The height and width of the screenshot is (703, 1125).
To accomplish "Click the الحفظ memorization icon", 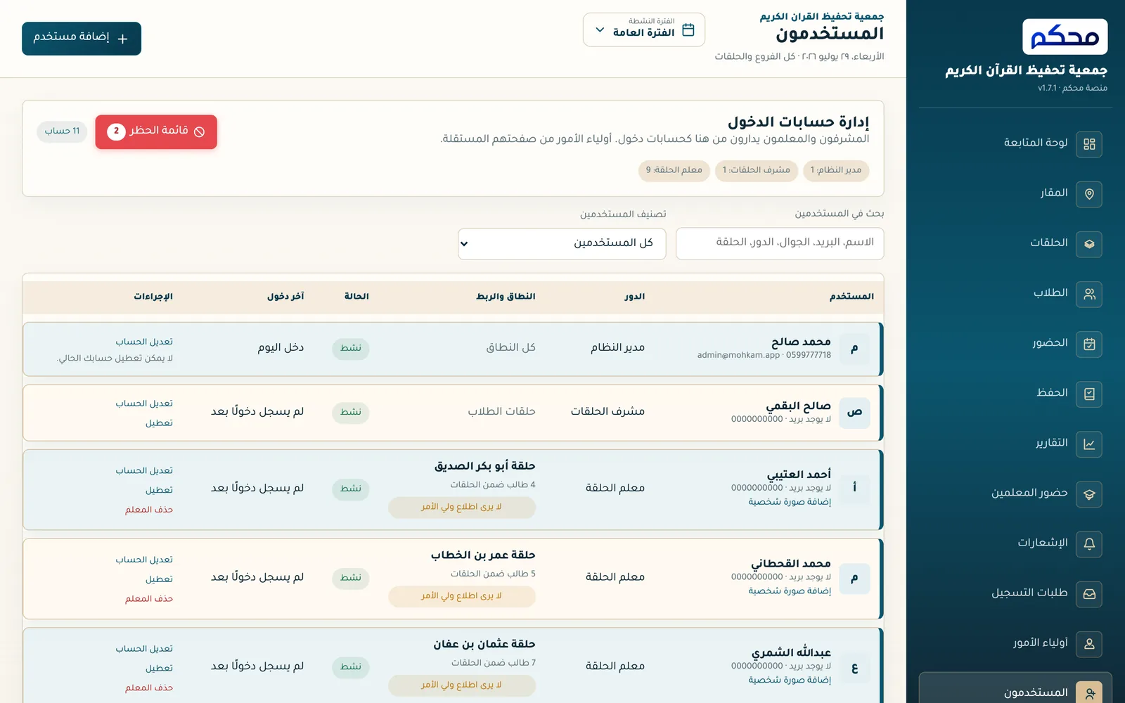I will [x=1089, y=394].
